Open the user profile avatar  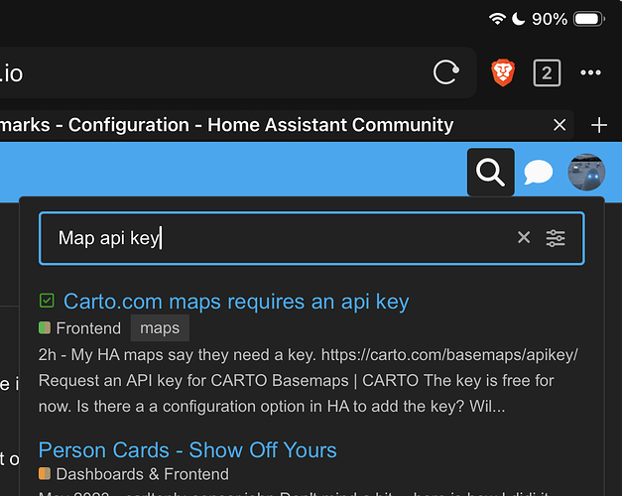tap(586, 173)
